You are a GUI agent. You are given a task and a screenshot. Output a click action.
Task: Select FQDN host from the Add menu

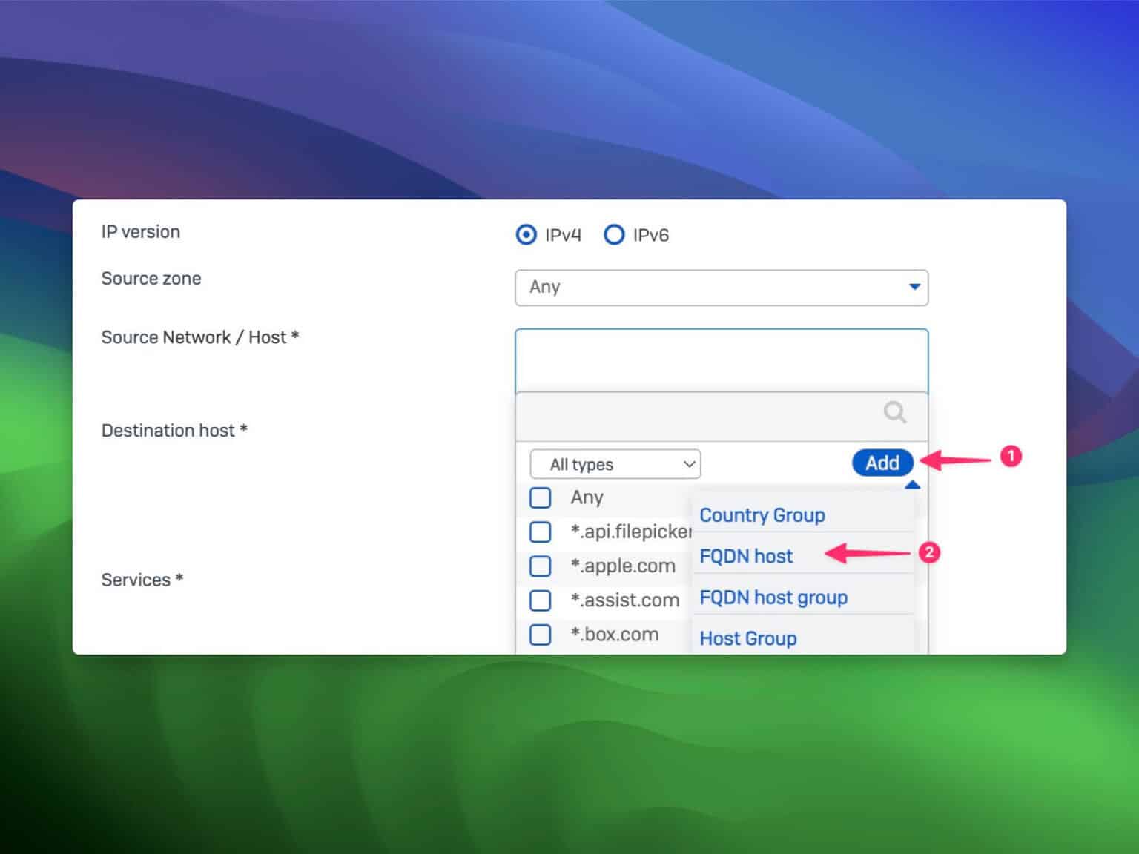pyautogui.click(x=746, y=556)
